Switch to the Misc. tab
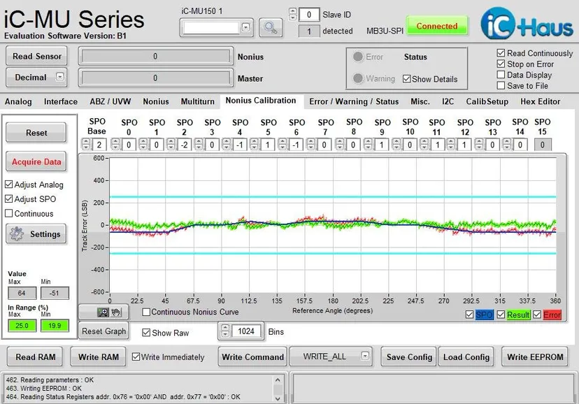579x404 pixels. pyautogui.click(x=420, y=101)
